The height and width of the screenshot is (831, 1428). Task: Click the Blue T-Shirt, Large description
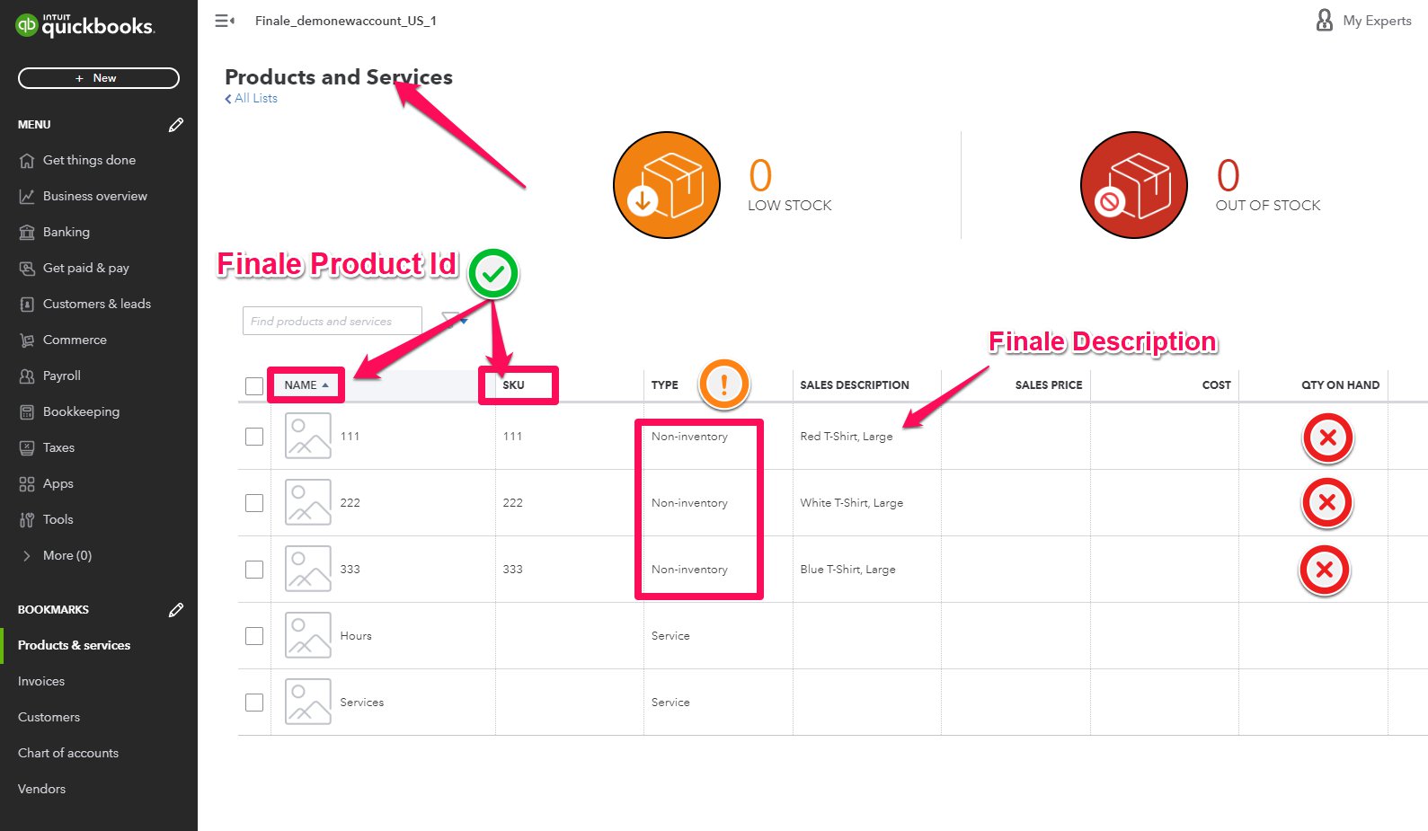(x=847, y=570)
